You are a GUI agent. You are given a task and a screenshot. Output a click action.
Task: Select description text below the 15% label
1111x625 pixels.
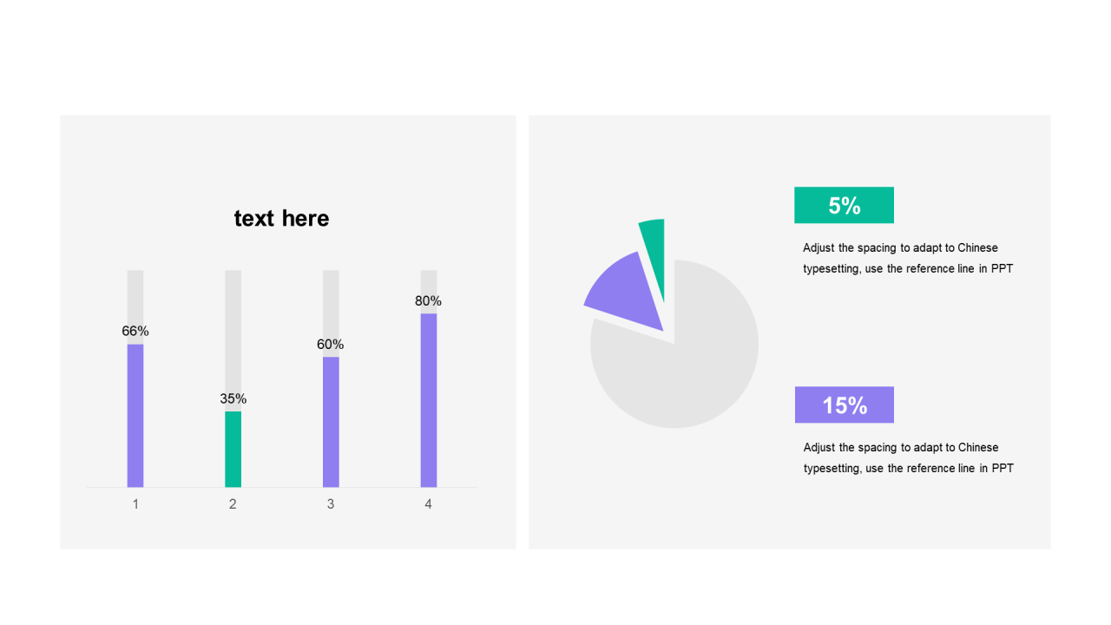point(909,458)
